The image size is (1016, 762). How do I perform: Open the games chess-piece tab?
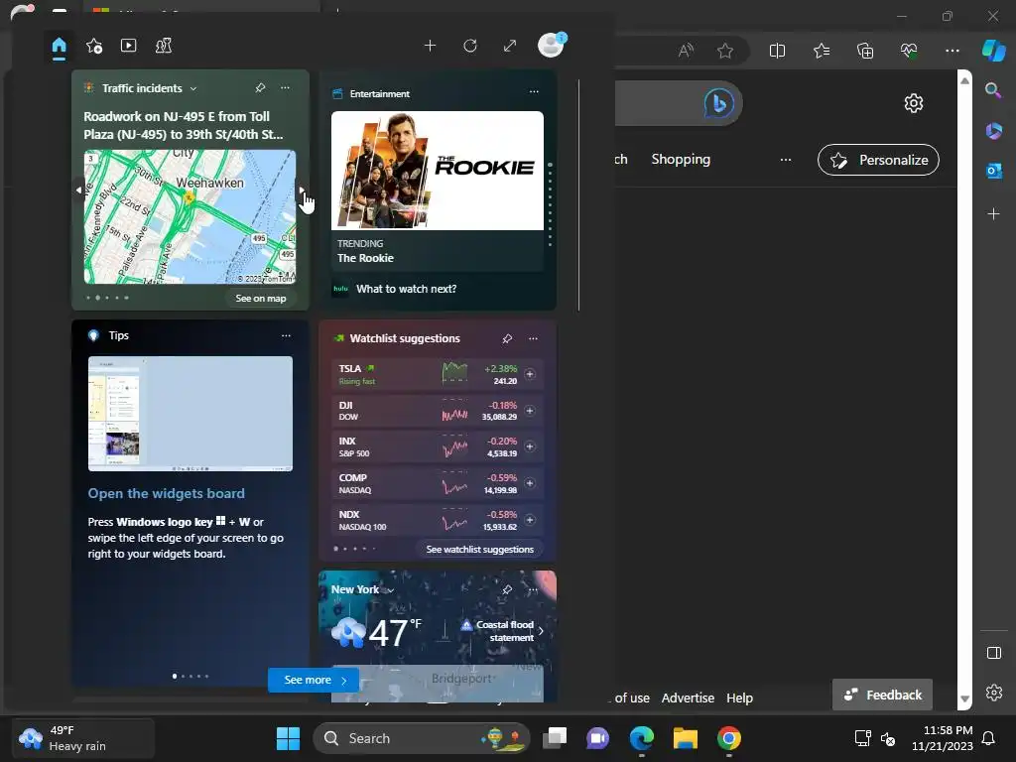coord(164,46)
